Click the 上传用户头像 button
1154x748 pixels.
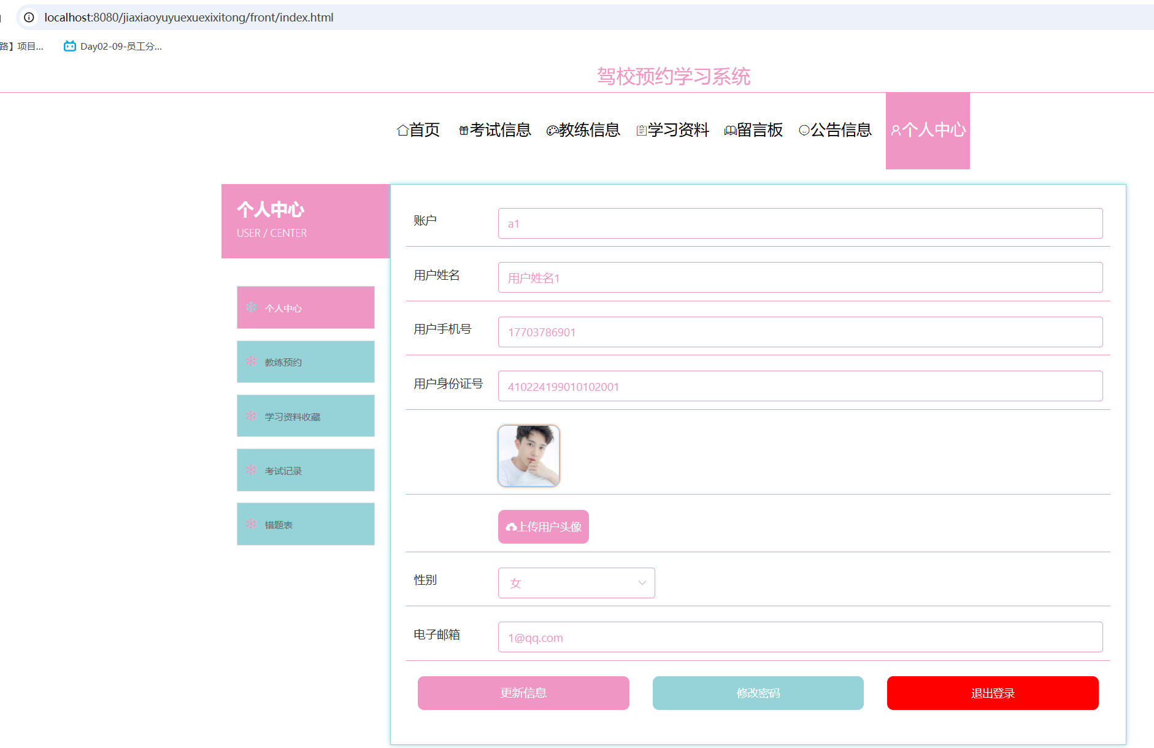tap(544, 527)
